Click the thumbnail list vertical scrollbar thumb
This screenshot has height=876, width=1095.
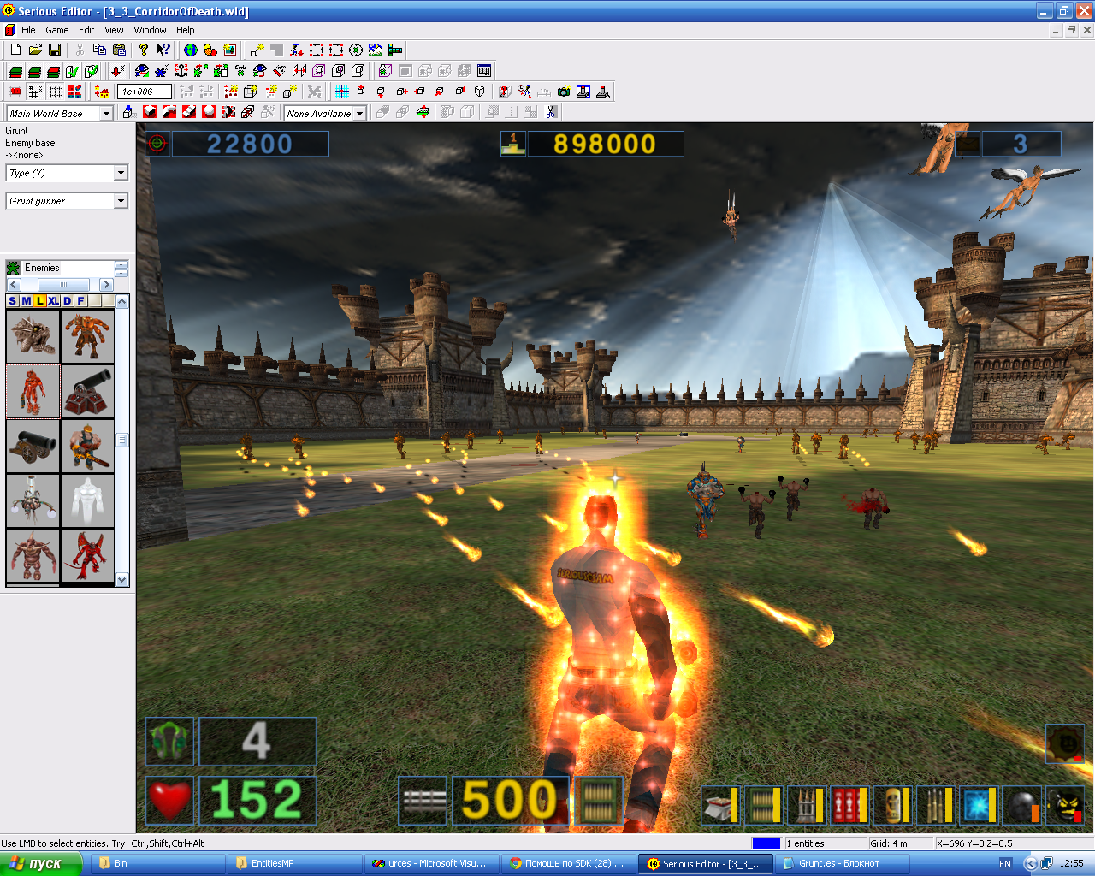pyautogui.click(x=122, y=440)
